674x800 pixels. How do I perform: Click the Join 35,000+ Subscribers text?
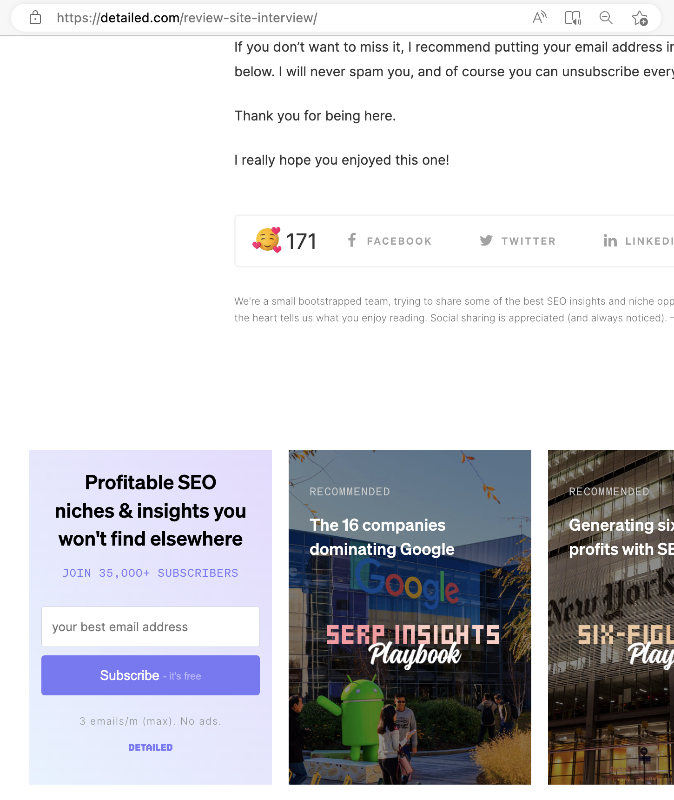pyautogui.click(x=151, y=573)
